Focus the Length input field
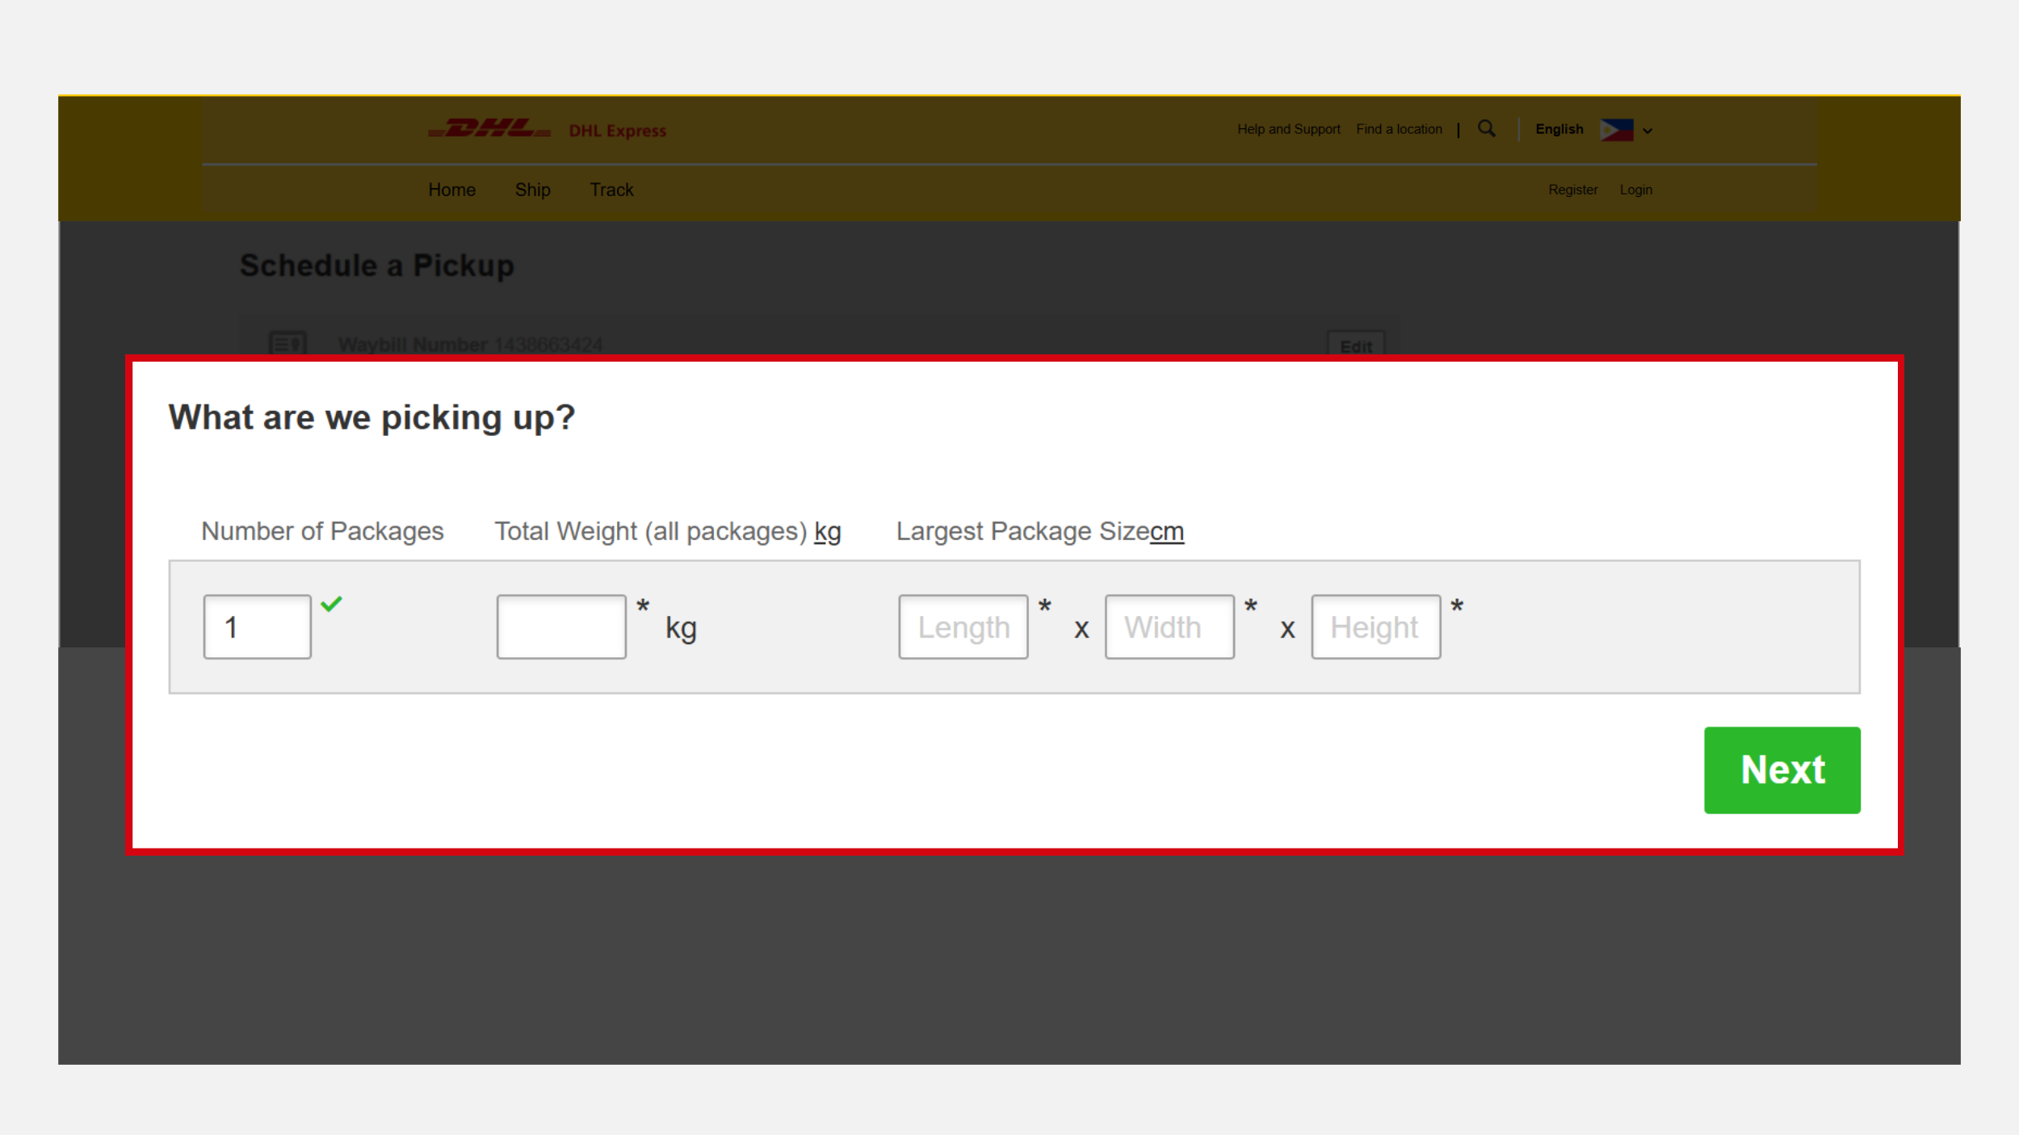The image size is (2019, 1135). (x=963, y=626)
